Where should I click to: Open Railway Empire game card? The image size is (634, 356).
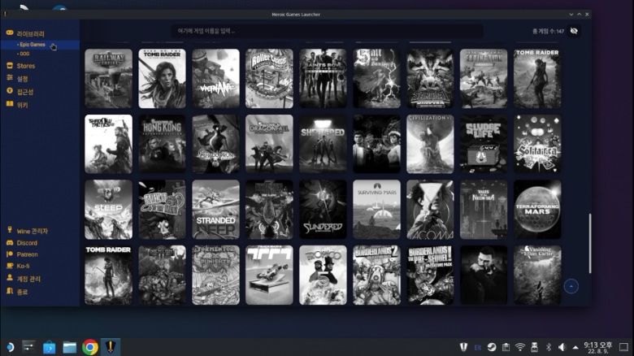coord(108,79)
